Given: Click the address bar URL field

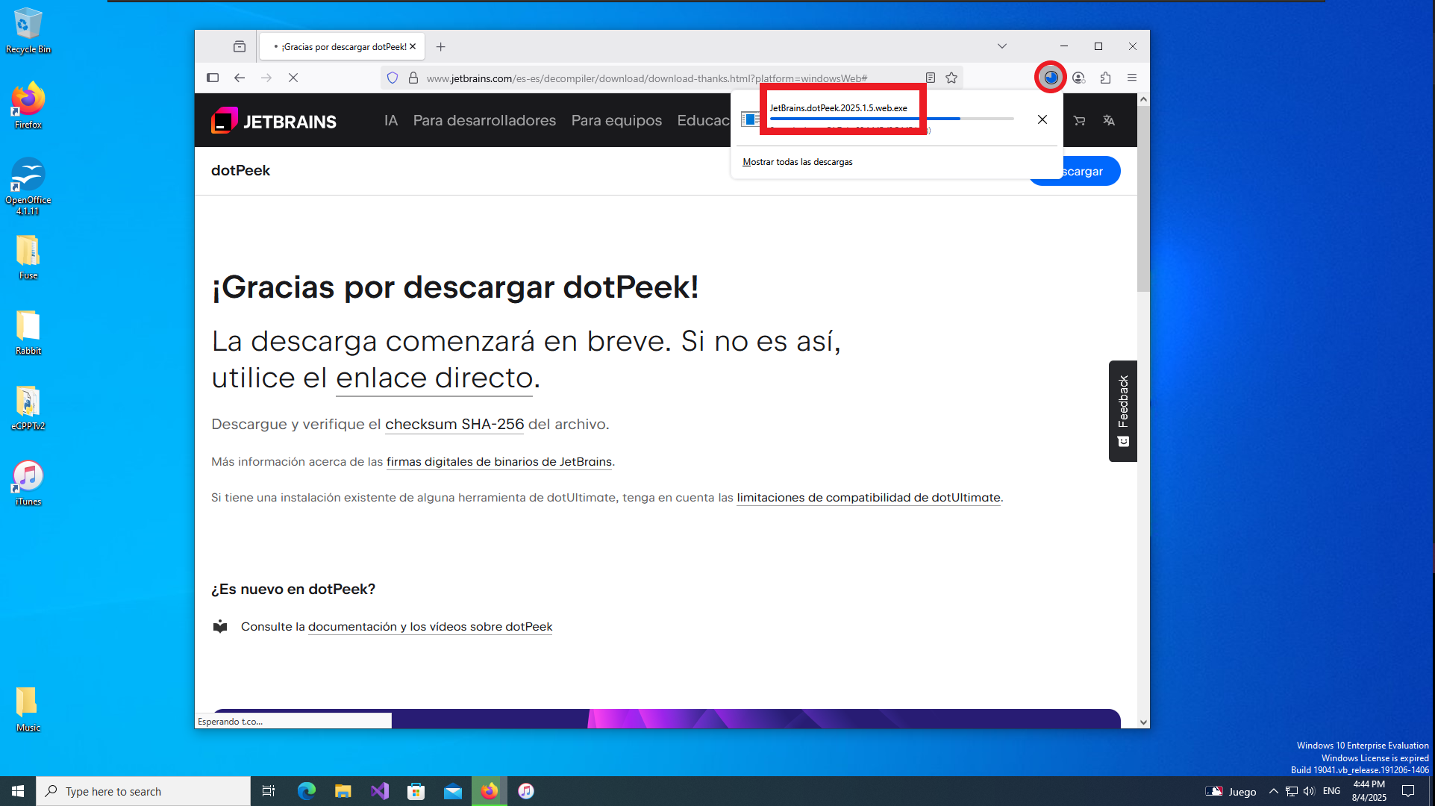Looking at the screenshot, I should [x=647, y=78].
